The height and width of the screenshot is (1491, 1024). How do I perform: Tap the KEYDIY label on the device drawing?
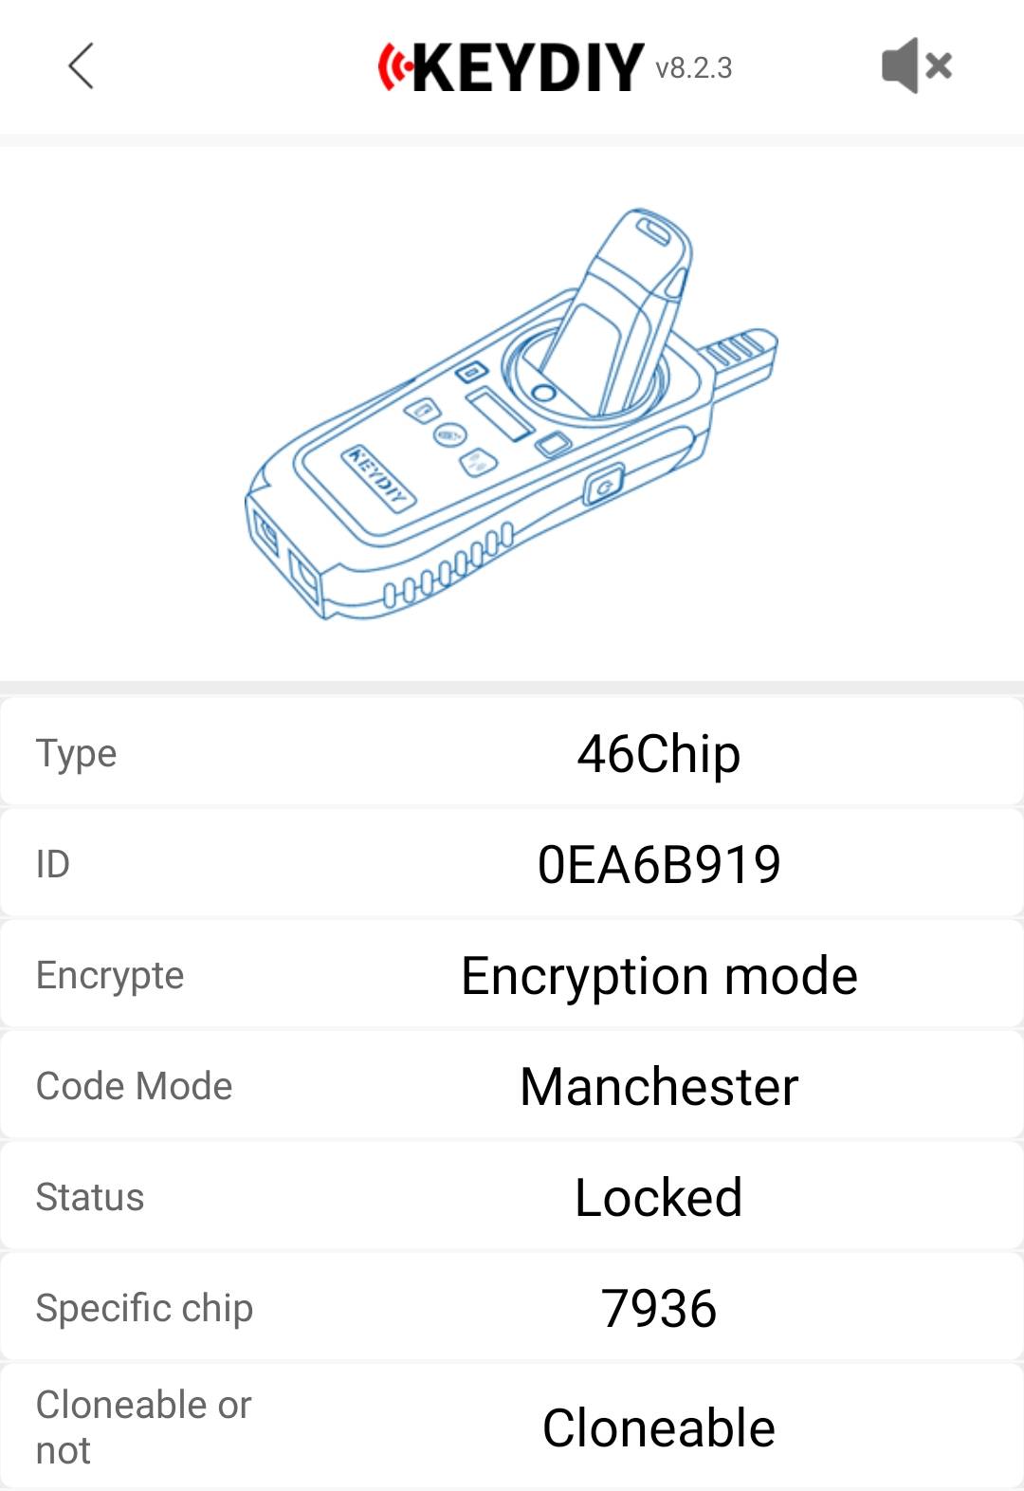click(x=377, y=477)
